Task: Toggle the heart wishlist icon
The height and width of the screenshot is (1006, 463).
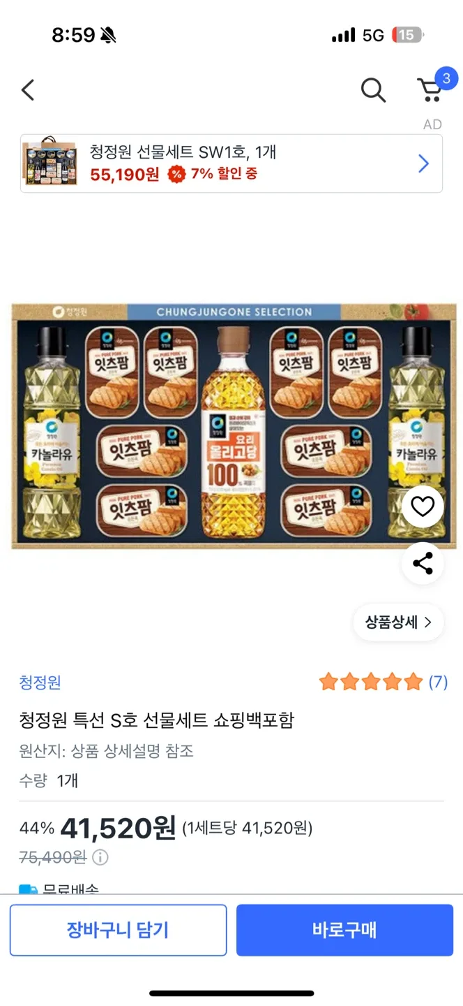Action: (x=423, y=506)
